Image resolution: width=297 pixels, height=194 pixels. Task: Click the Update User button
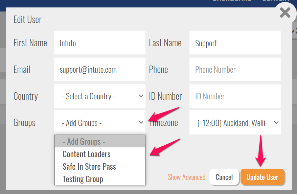[262, 177]
